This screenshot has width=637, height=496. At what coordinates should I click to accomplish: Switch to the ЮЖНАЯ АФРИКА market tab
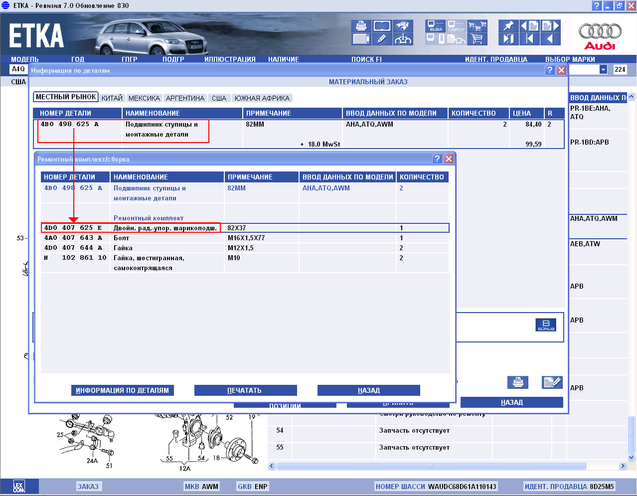[x=262, y=98]
